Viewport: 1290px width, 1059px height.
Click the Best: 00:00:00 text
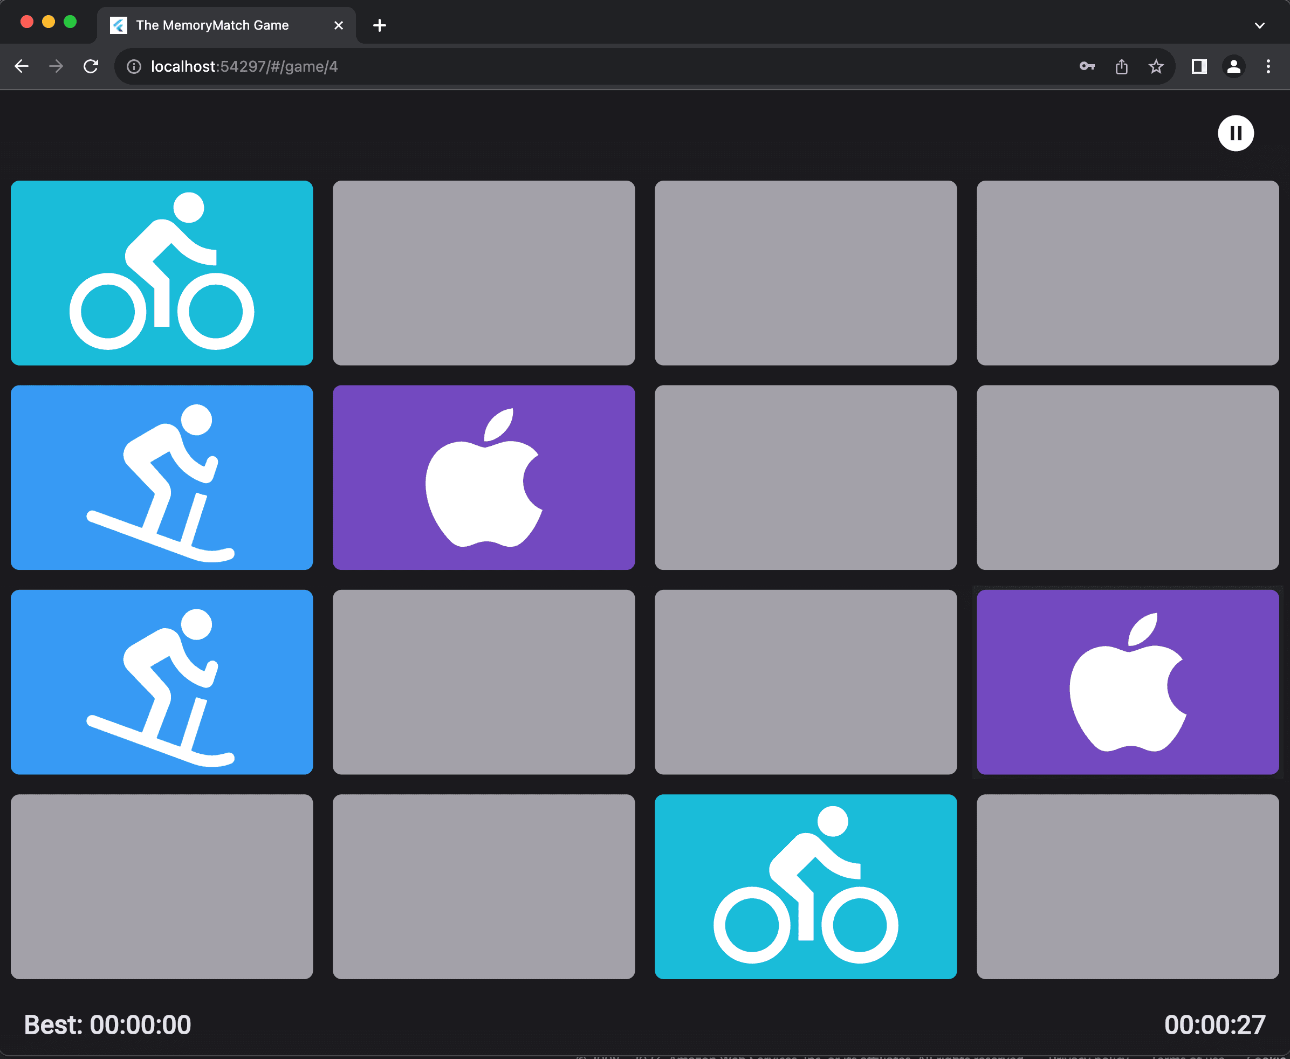107,1025
